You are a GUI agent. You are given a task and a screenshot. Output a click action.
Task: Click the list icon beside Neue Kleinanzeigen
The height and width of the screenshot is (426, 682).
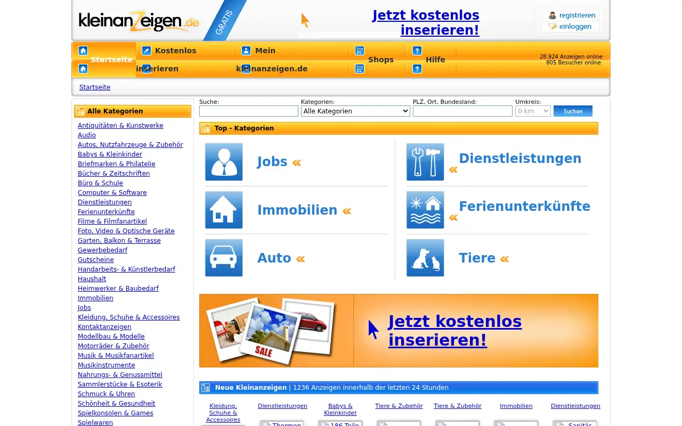coord(206,388)
